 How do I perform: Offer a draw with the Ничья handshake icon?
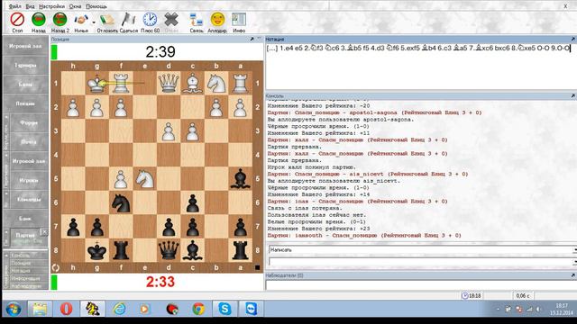coord(80,20)
